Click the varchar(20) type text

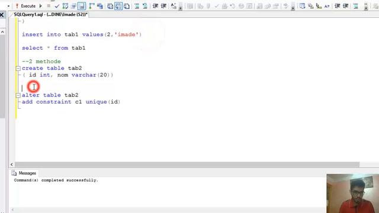(91, 75)
